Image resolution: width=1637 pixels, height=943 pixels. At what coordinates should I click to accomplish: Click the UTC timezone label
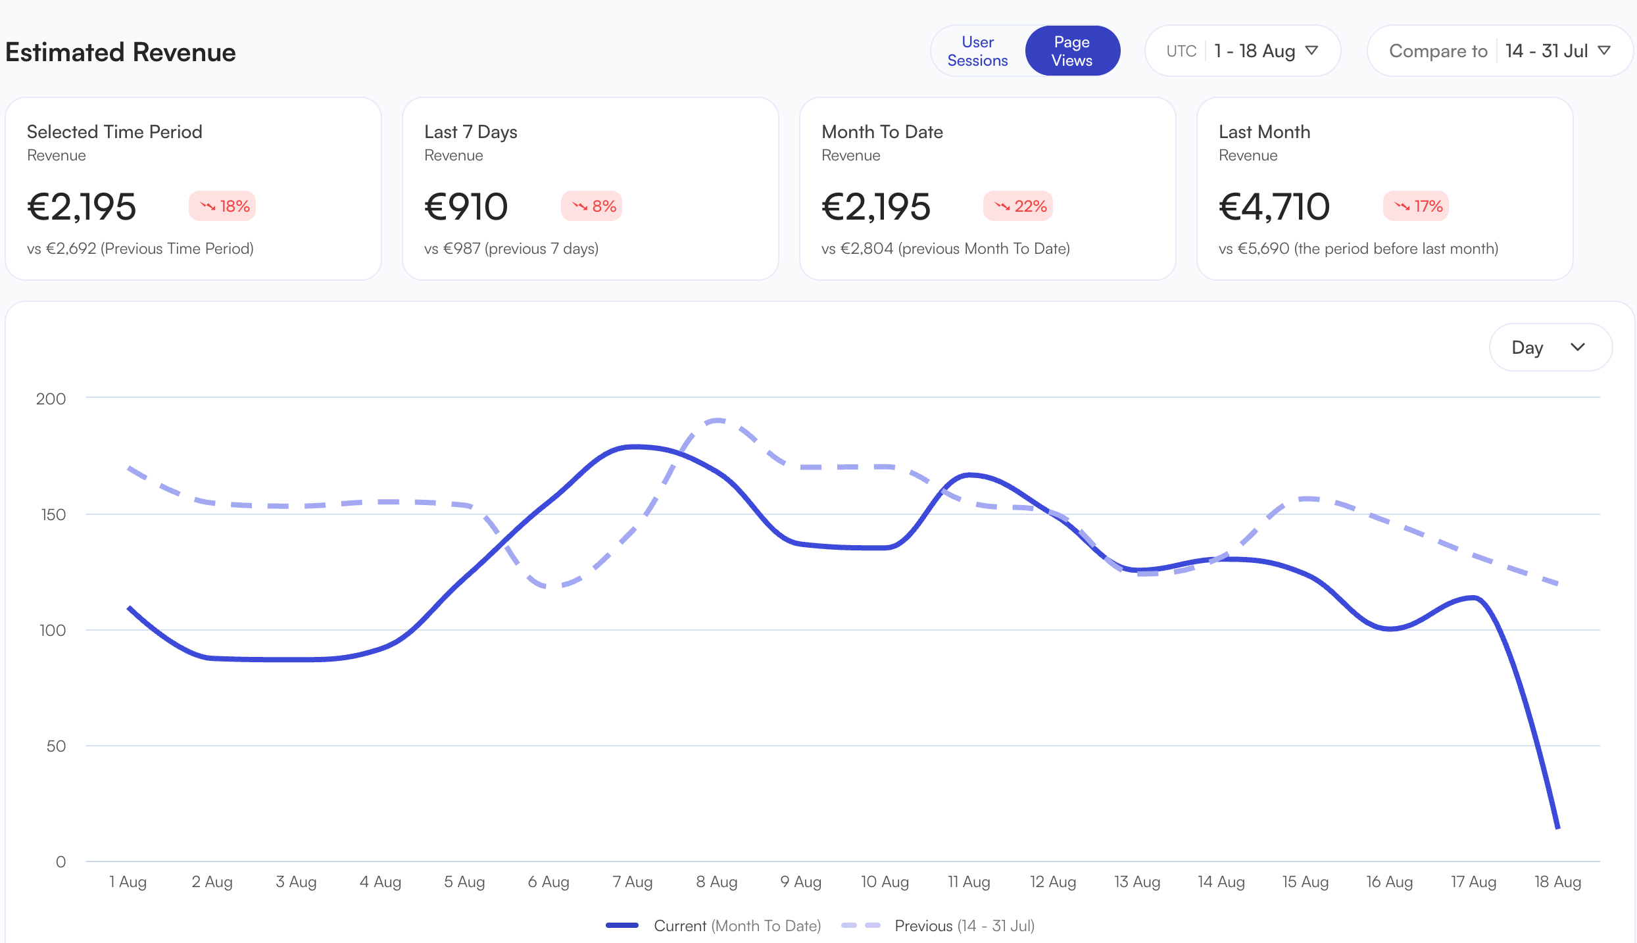point(1181,51)
